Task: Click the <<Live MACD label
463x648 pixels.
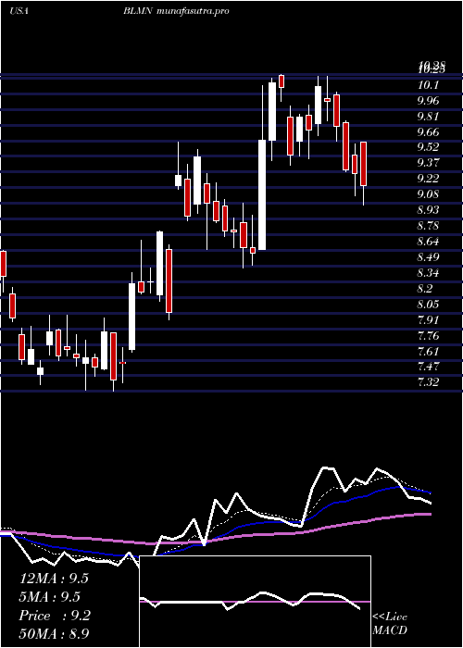Action: tap(390, 624)
